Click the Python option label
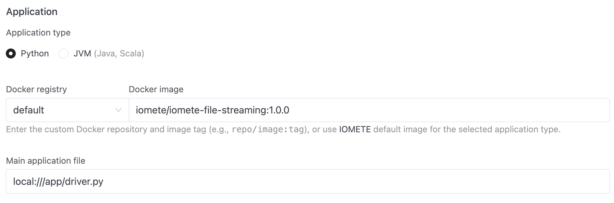614x203 pixels. coord(35,54)
